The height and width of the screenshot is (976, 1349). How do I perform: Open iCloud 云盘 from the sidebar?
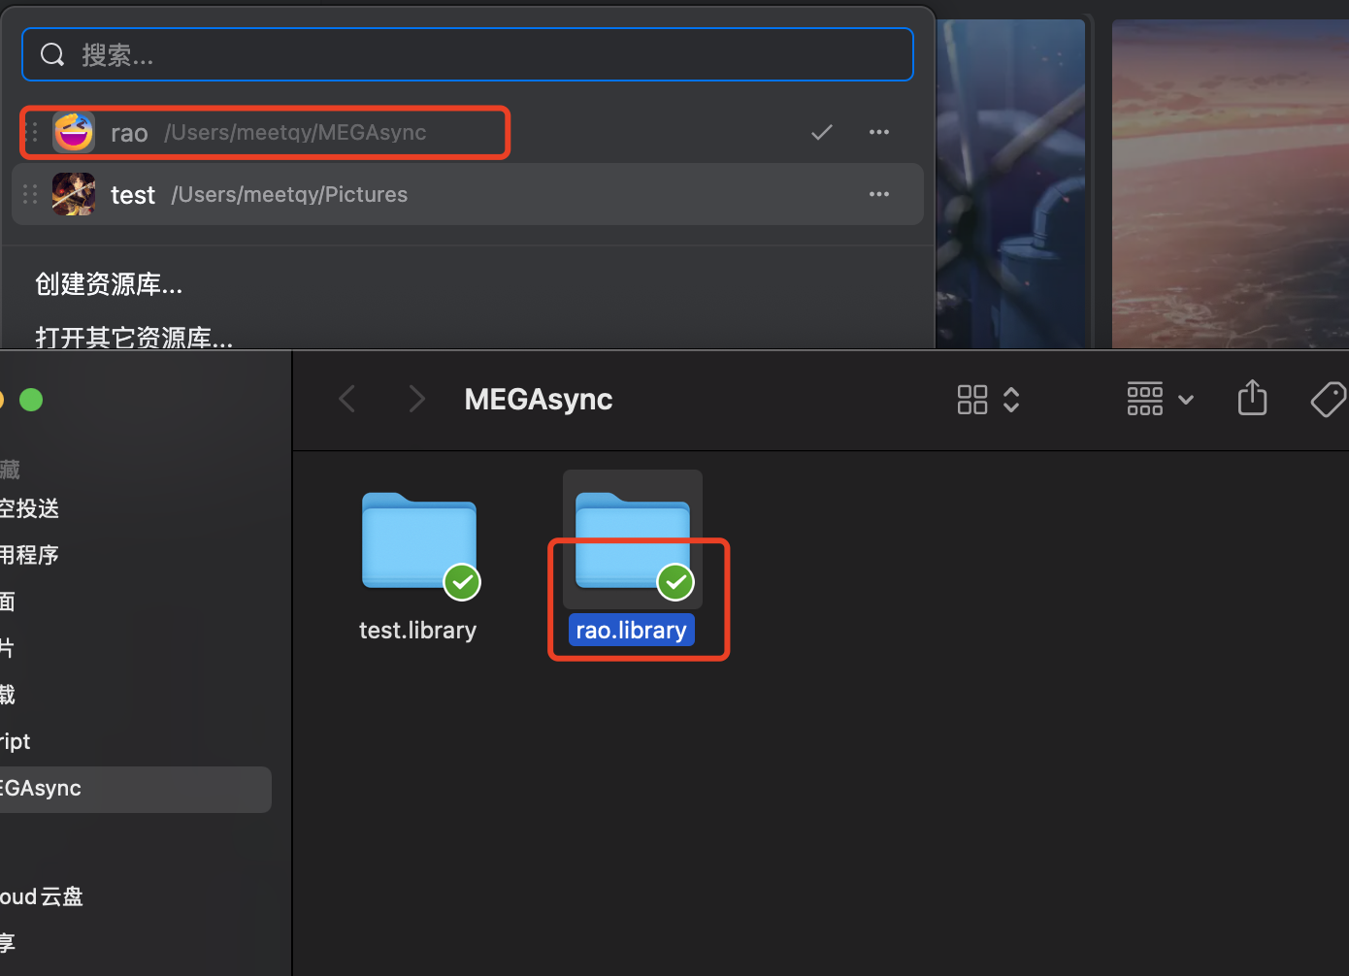tap(41, 896)
